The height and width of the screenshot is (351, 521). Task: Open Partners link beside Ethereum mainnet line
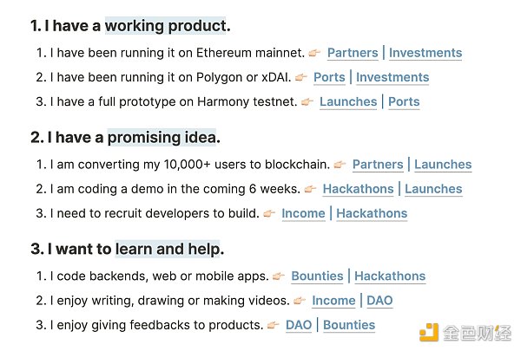[353, 53]
